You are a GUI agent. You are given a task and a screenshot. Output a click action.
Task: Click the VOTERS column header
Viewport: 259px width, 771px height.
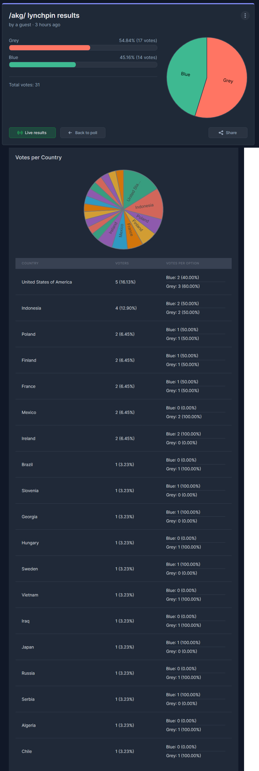[x=122, y=263]
